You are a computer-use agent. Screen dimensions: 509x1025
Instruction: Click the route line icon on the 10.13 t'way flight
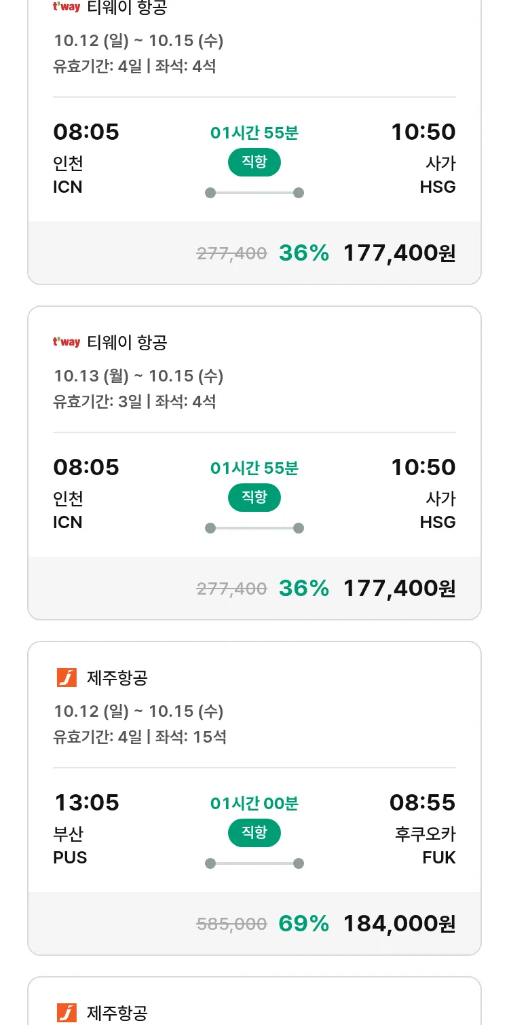click(254, 528)
